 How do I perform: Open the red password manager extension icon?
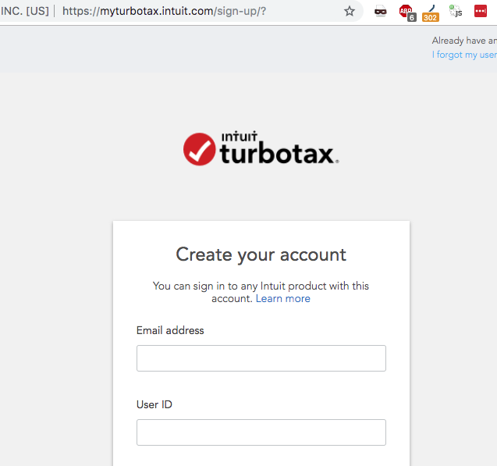[480, 11]
